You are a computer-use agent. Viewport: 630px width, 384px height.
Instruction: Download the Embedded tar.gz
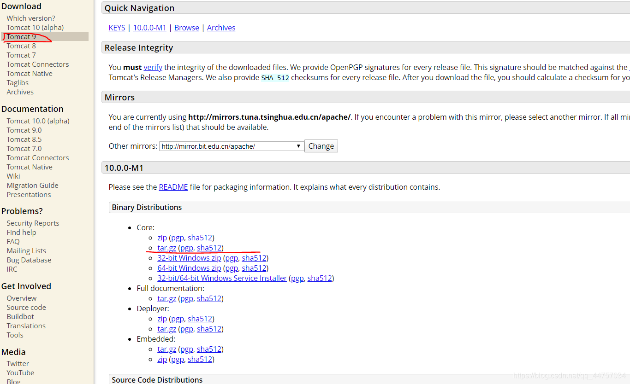(x=166, y=349)
